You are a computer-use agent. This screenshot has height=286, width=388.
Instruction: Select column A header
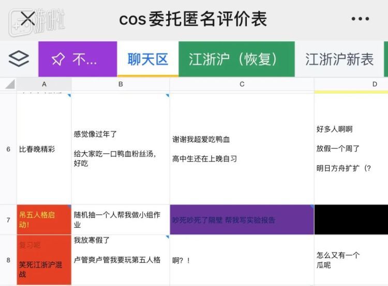[x=44, y=84]
